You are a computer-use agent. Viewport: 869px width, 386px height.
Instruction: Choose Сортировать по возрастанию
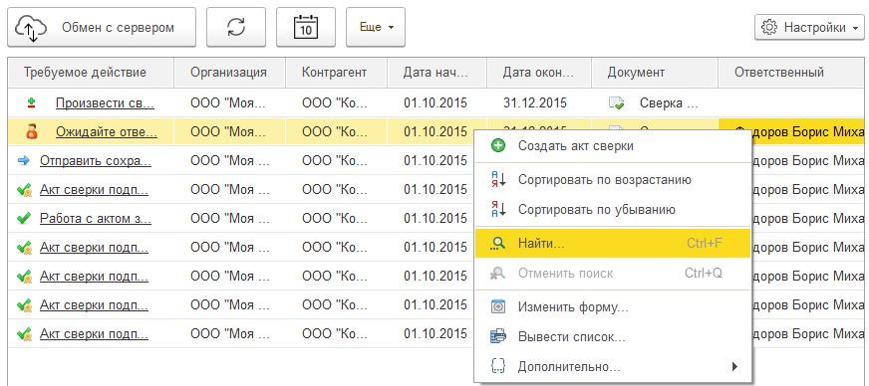pos(613,180)
